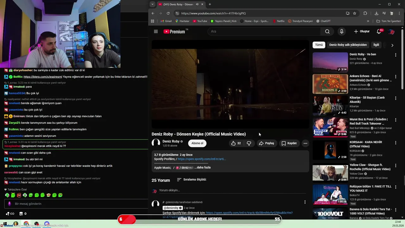The image size is (405, 228).
Task: Click the search magnifier button
Action: (x=327, y=31)
